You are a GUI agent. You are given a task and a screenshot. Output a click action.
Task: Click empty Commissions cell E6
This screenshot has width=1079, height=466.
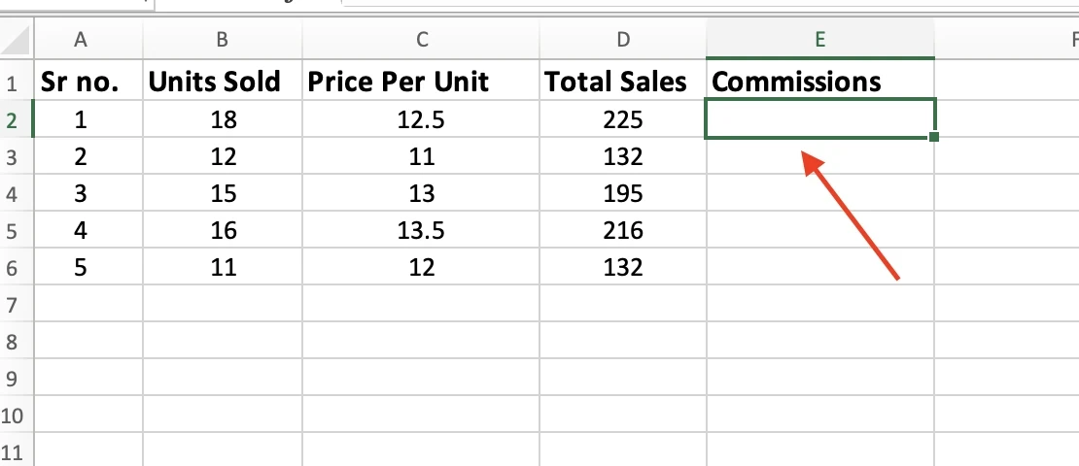coord(819,267)
